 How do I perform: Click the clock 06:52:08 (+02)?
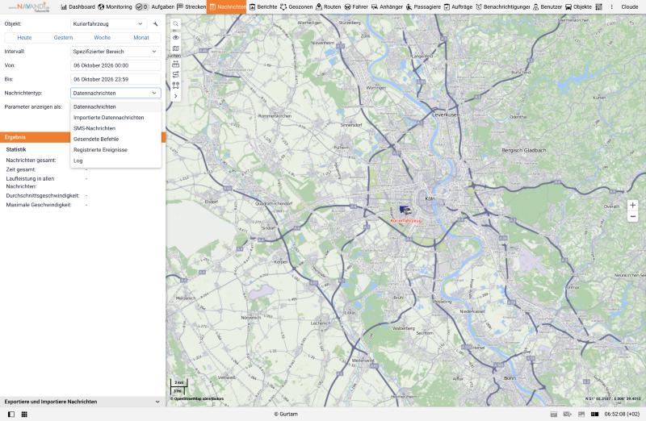click(x=622, y=414)
